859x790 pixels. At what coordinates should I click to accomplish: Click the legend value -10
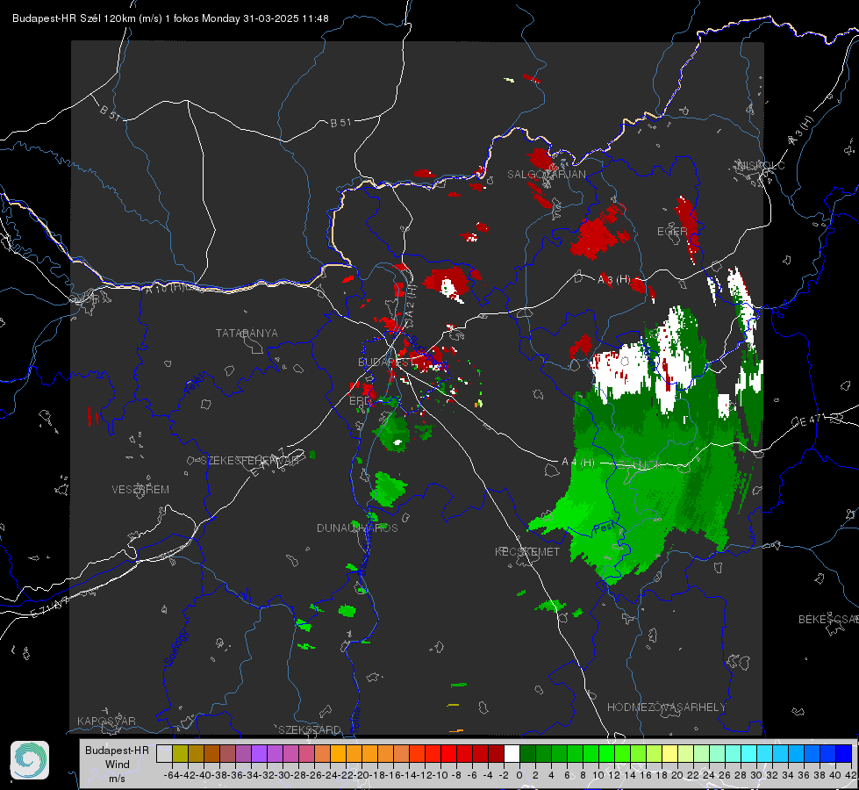(440, 775)
